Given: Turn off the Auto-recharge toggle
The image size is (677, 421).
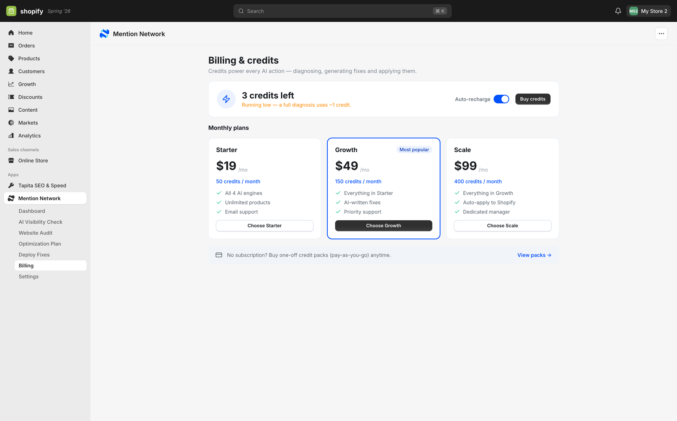Looking at the screenshot, I should (501, 99).
